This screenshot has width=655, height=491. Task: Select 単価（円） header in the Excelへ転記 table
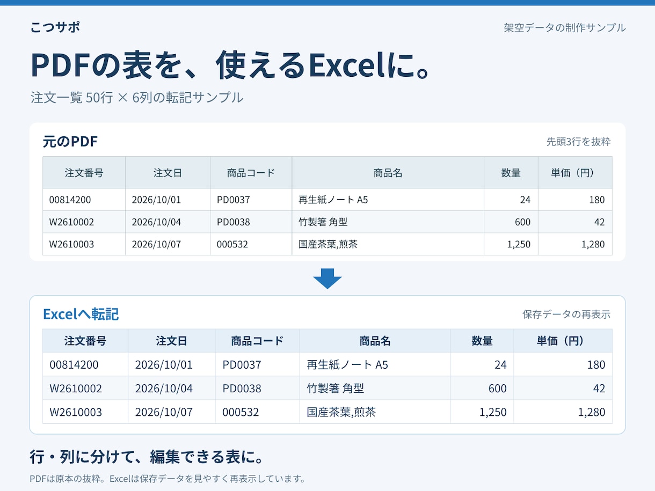click(x=563, y=341)
